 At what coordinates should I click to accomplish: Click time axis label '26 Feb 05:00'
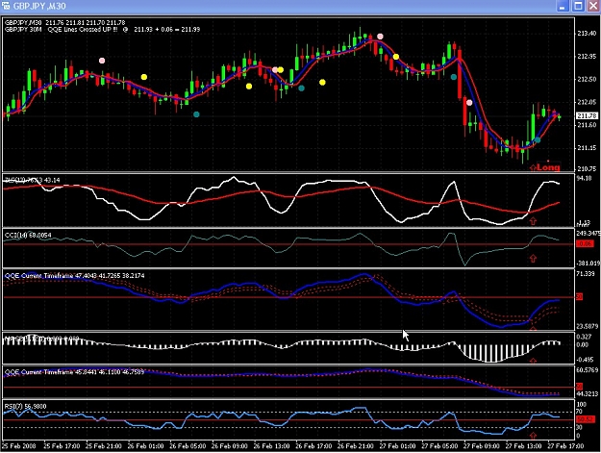click(x=188, y=446)
